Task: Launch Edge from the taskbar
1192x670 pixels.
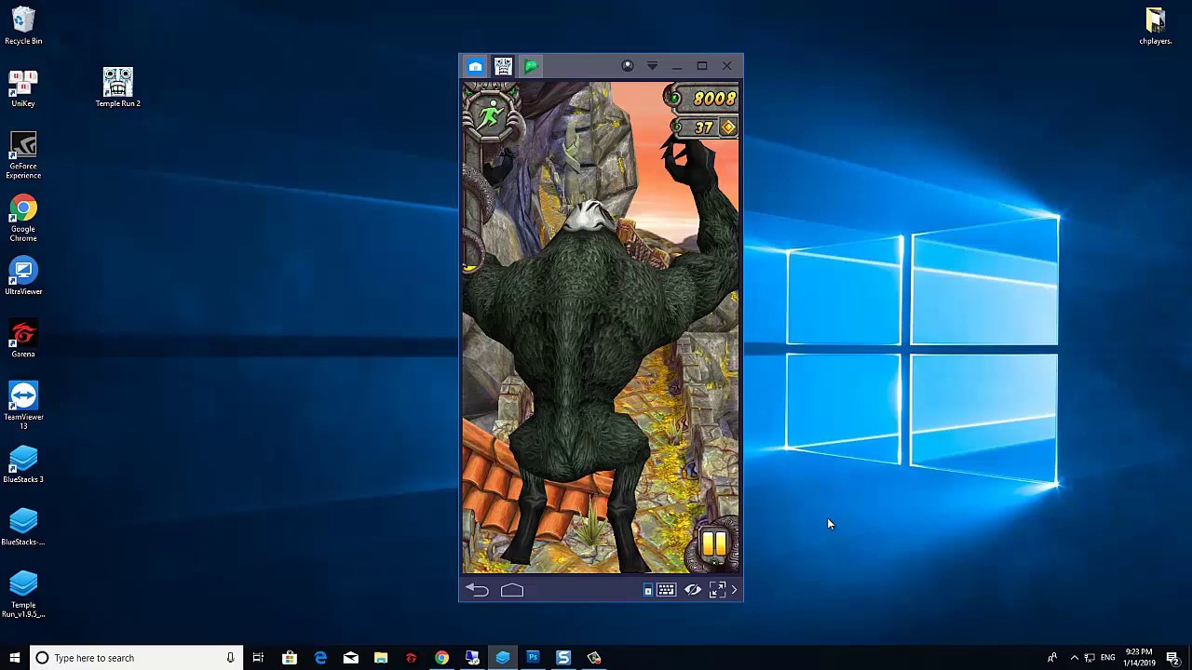Action: tap(320, 658)
